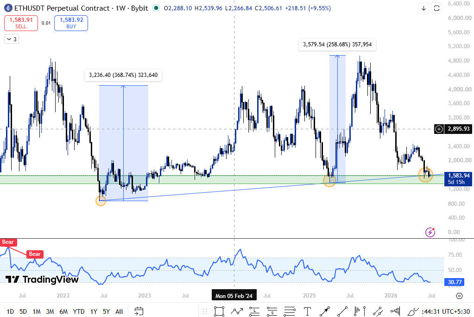Click the 2026 label on time axis
Screen dimensions: 474x317
point(391,296)
